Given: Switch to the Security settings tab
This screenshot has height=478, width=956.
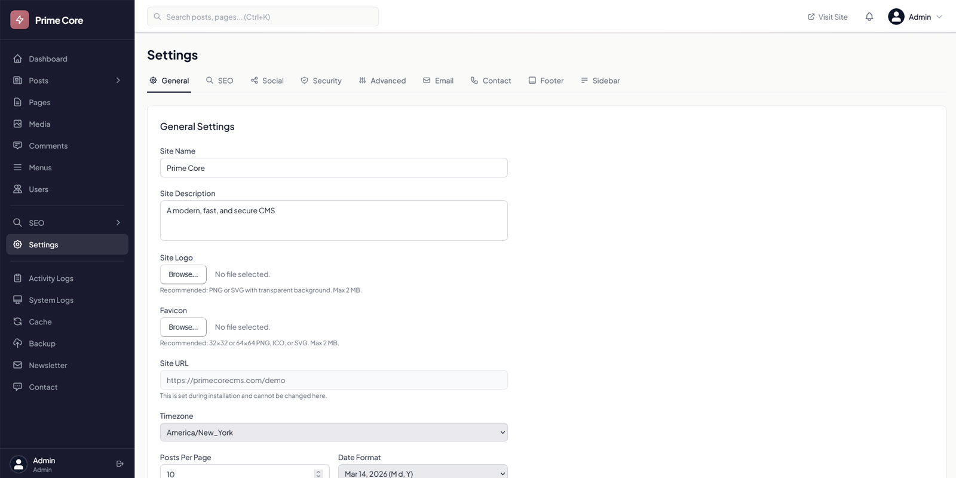Looking at the screenshot, I should point(321,81).
